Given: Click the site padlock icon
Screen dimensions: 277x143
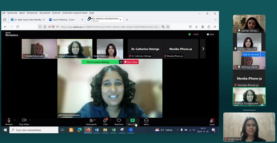Looking at the screenshot, I should (45, 27).
